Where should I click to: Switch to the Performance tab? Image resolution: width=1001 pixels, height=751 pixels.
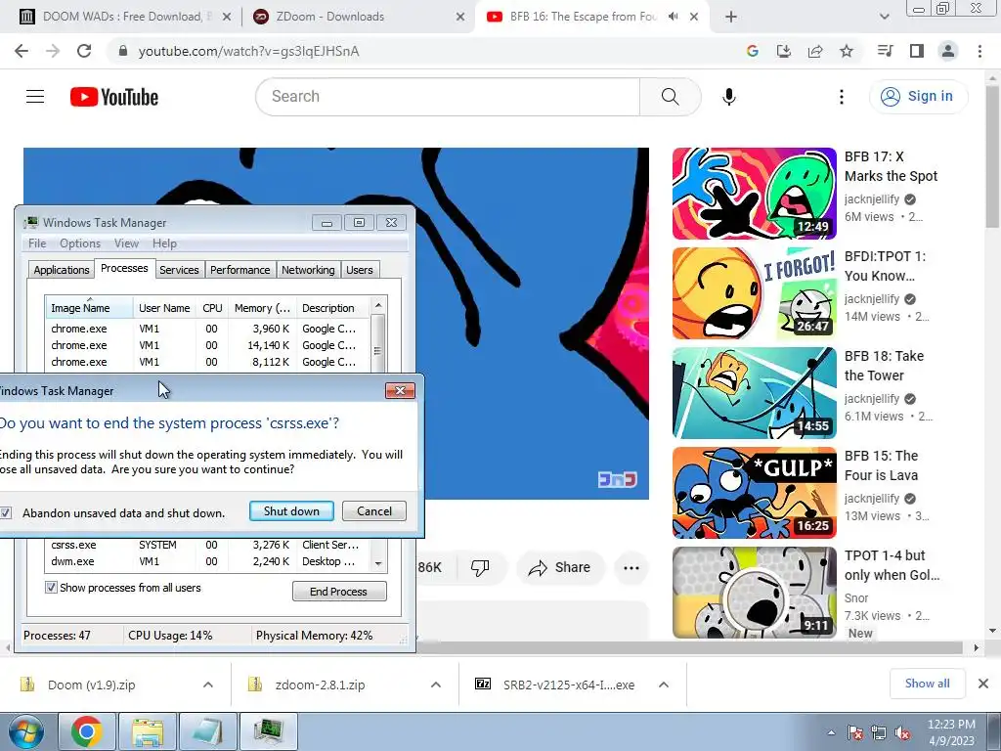[x=240, y=270]
